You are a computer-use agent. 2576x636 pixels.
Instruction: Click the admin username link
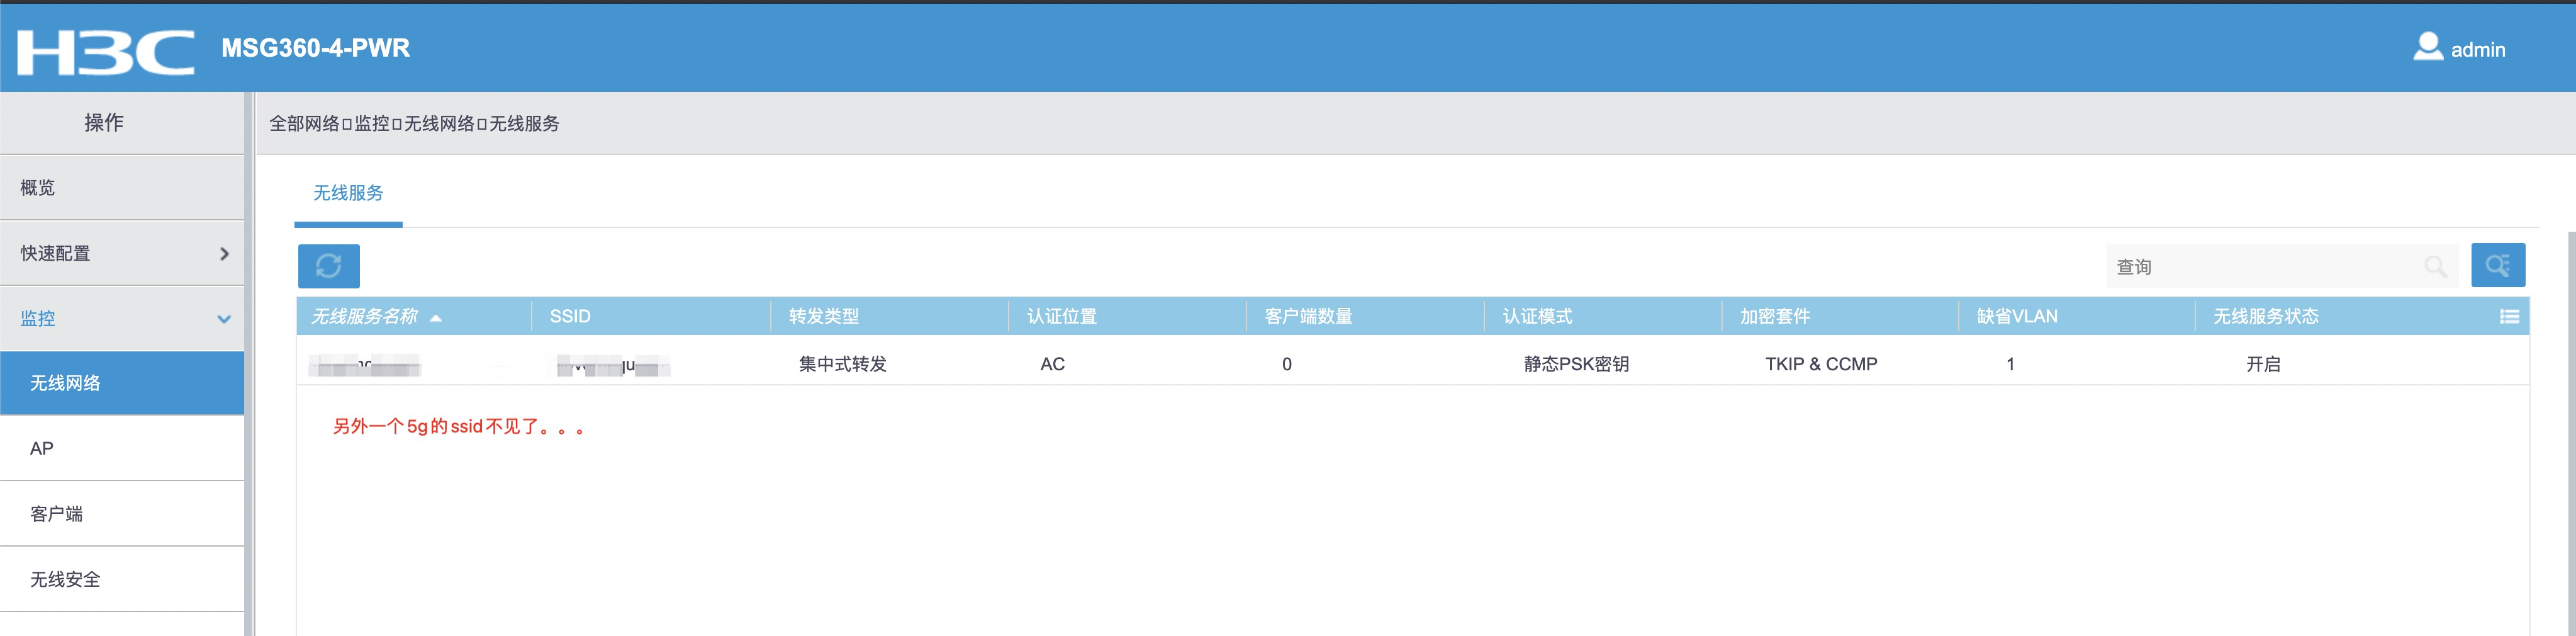point(2477,50)
